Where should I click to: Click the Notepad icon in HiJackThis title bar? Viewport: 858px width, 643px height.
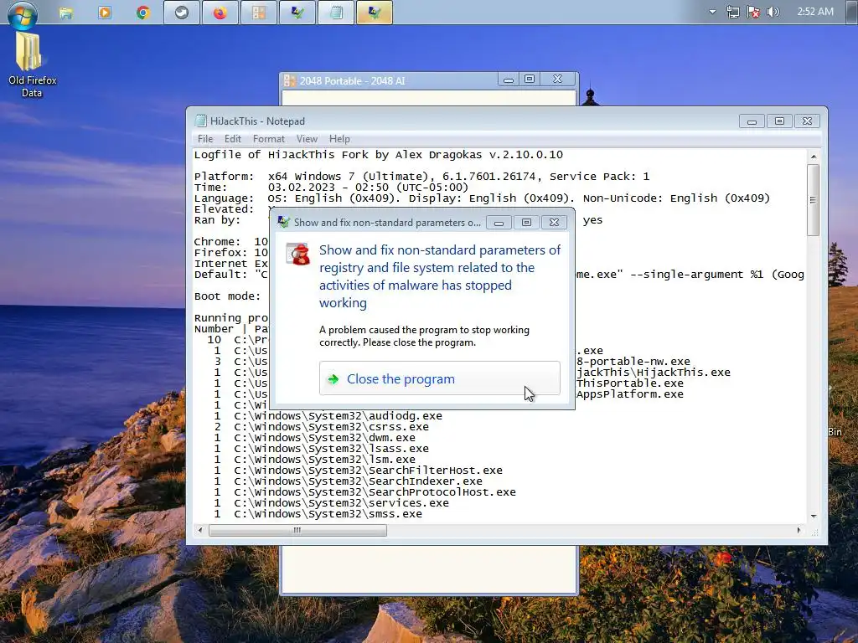[x=201, y=121]
